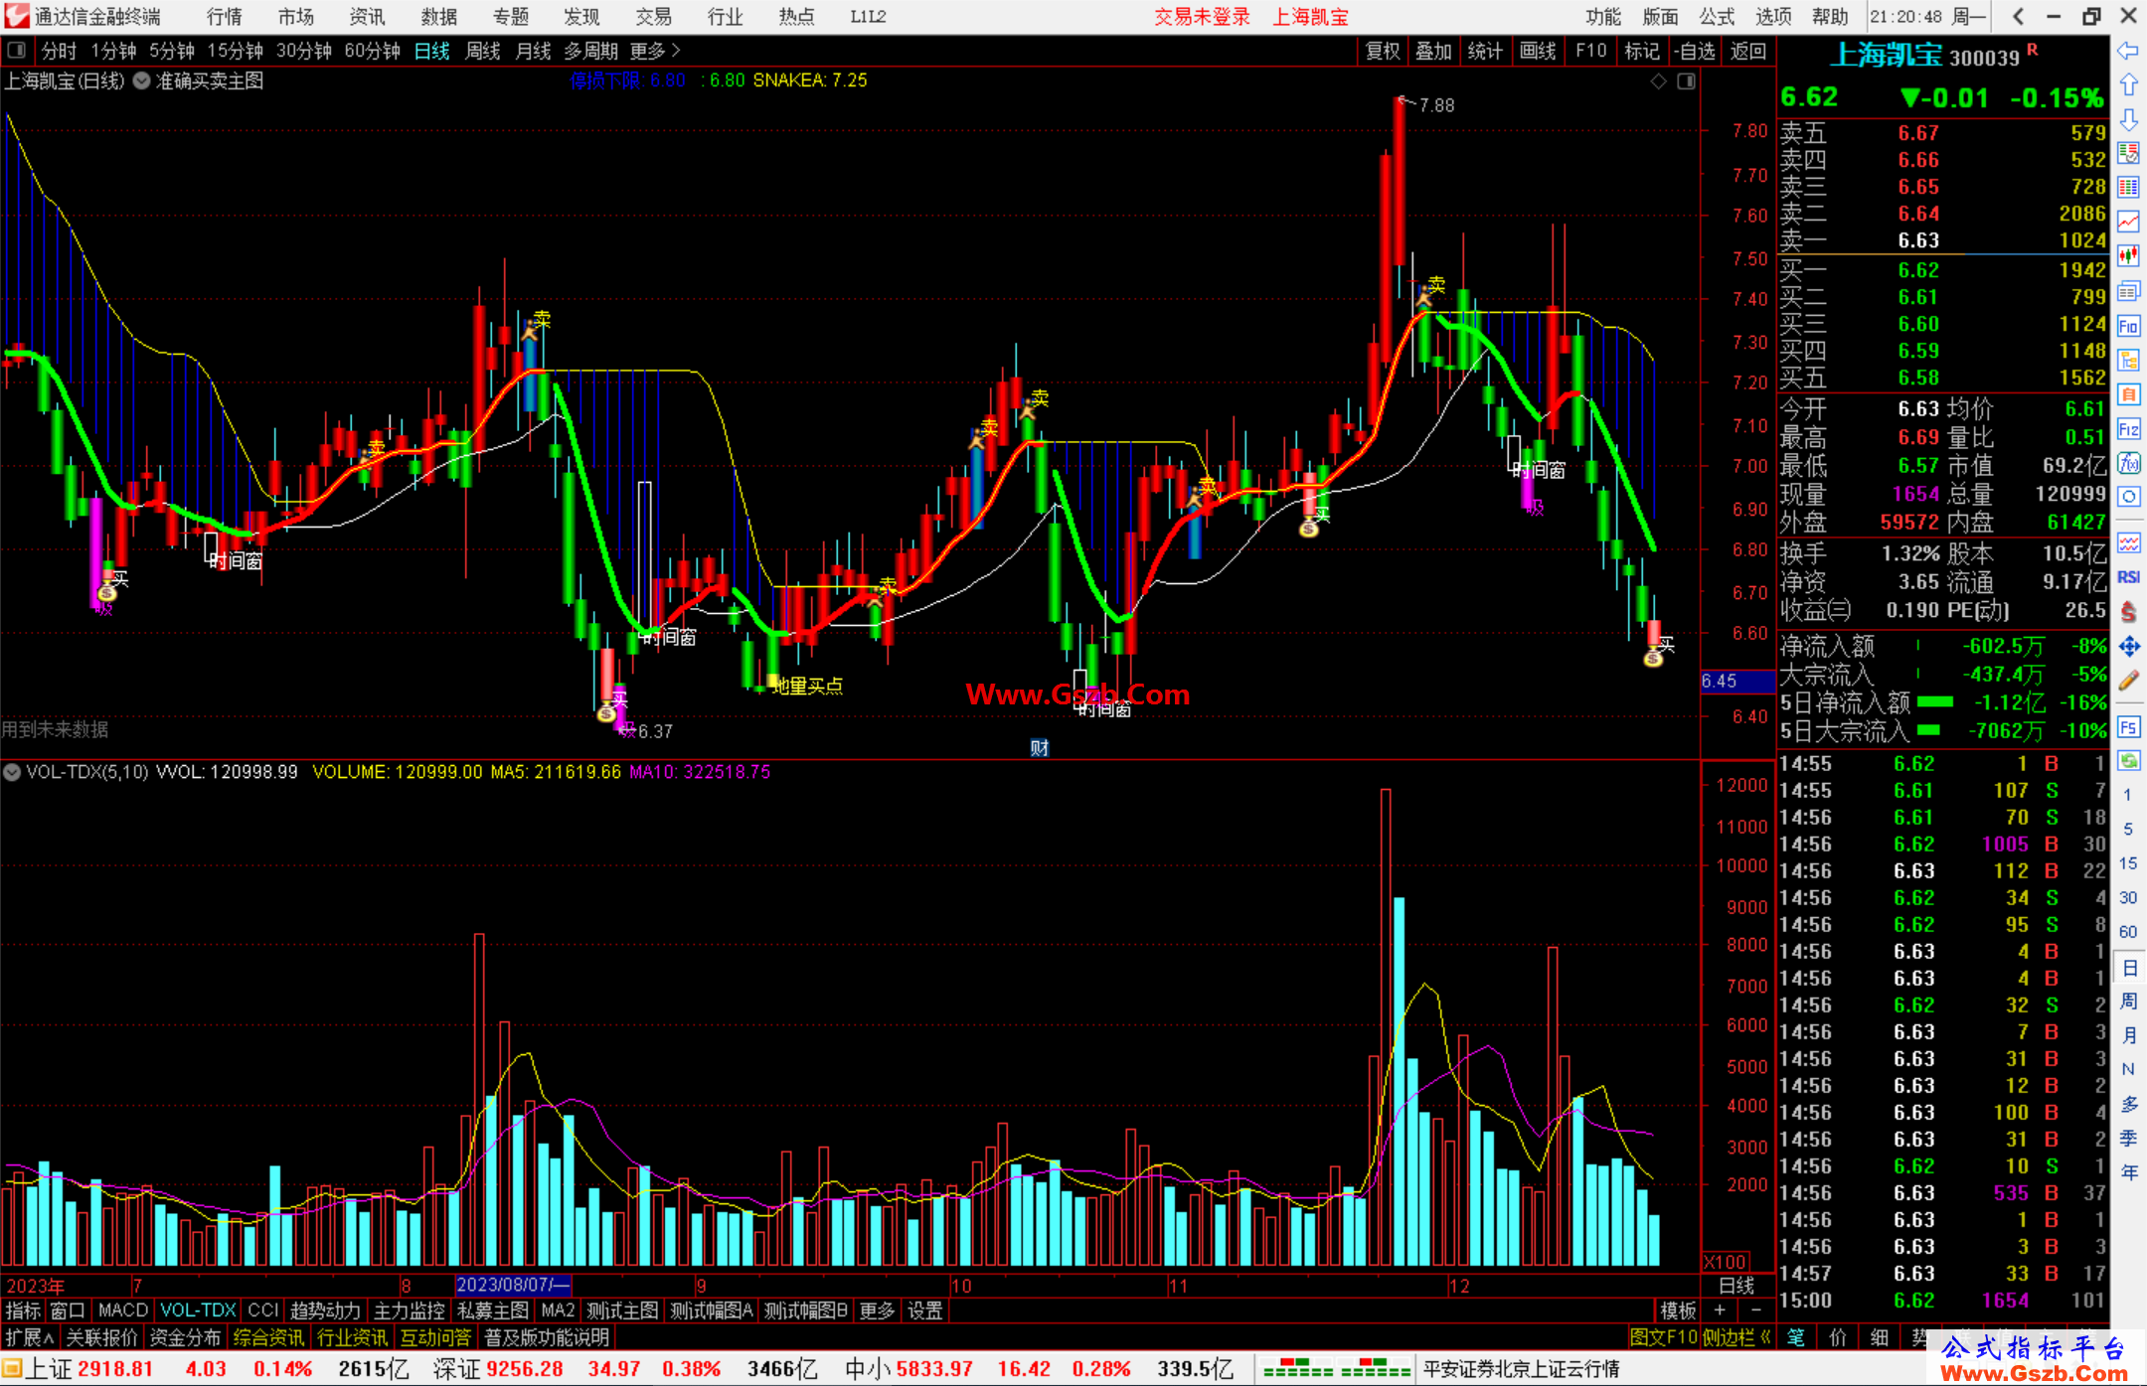Click the 返回 return button
The height and width of the screenshot is (1386, 2147).
(x=1747, y=51)
